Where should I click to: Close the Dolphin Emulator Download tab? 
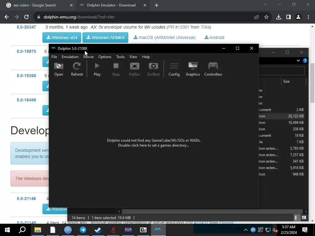145,5
